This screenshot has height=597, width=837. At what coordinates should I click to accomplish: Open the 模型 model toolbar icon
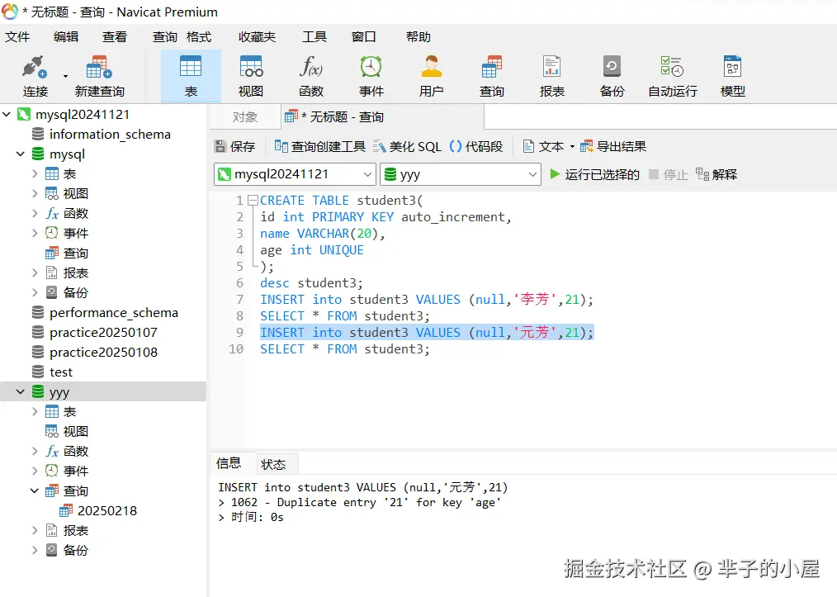[732, 76]
